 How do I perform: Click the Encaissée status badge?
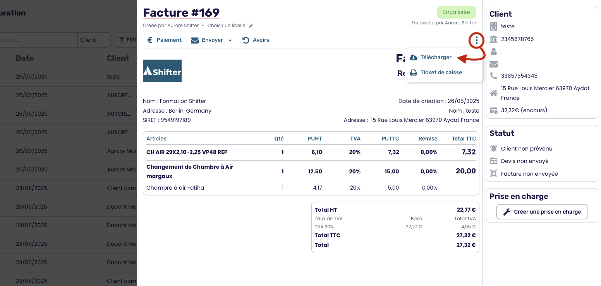tap(456, 12)
